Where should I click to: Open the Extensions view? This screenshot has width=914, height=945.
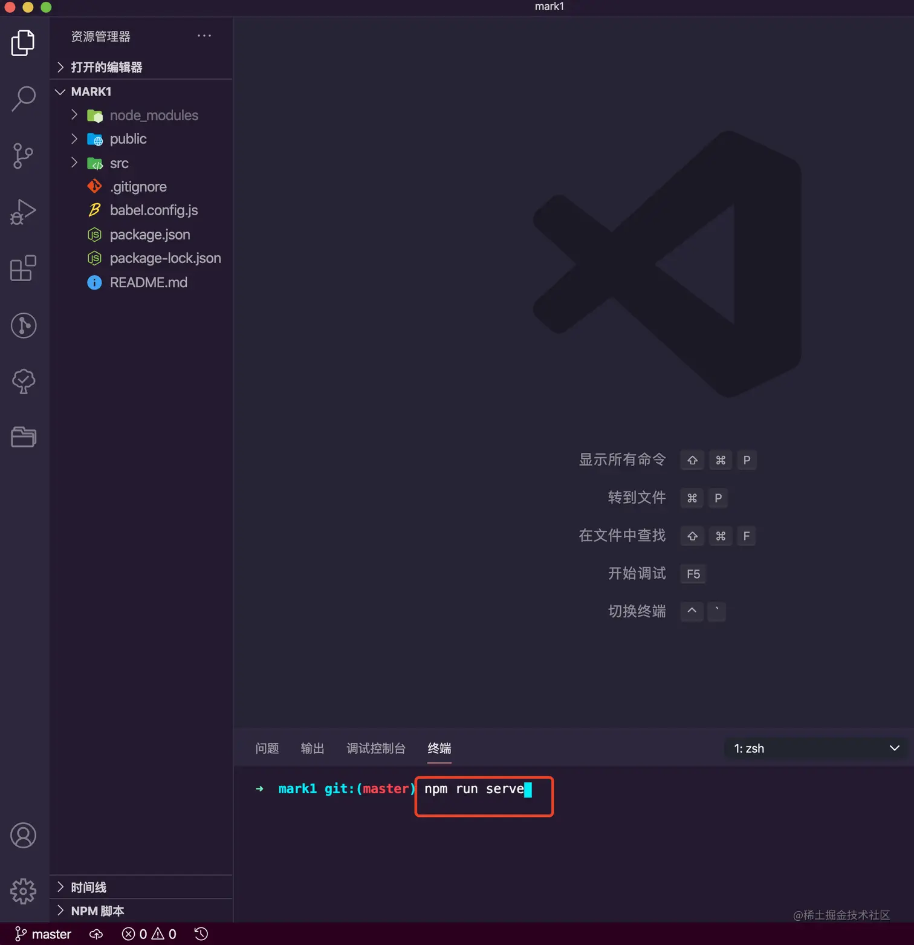(23, 268)
